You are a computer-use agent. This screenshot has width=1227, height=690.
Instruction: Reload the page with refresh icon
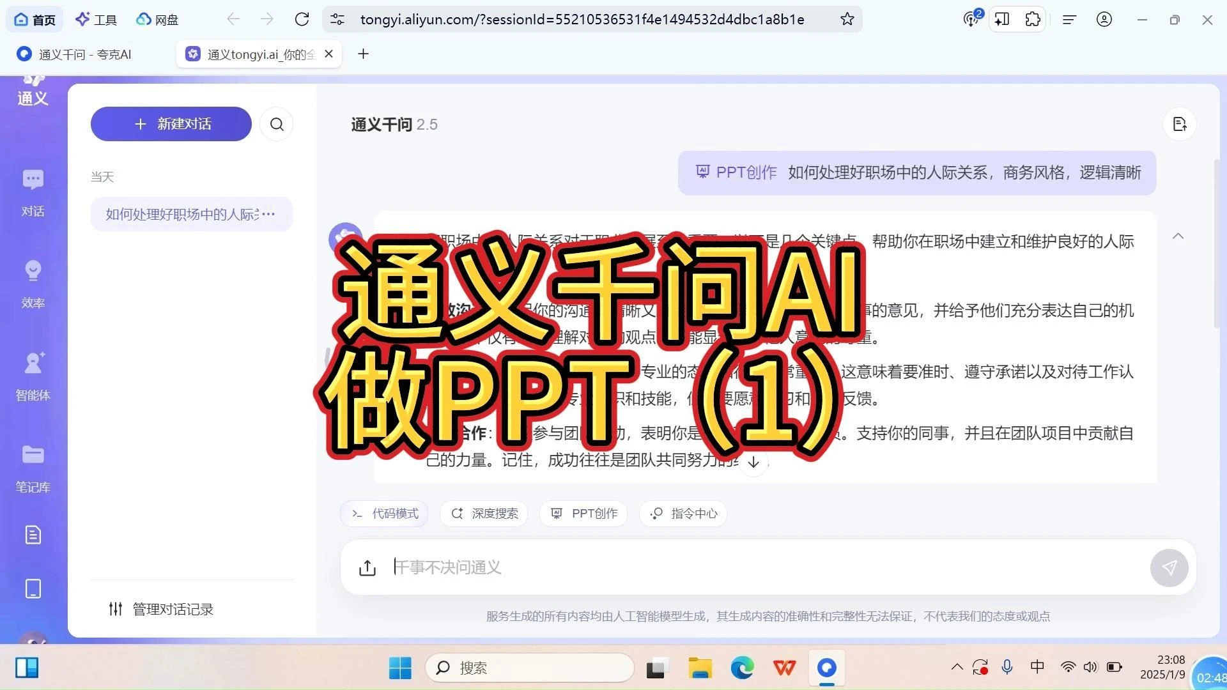tap(302, 19)
